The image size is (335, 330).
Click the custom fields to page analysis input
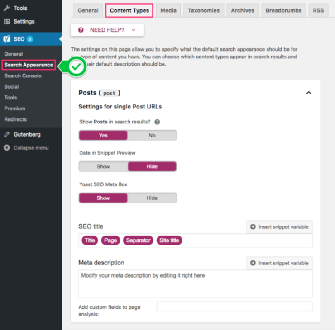coord(234,306)
